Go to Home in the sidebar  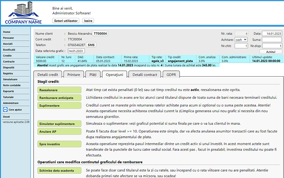point(7,32)
